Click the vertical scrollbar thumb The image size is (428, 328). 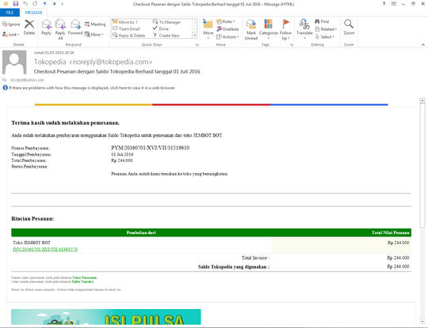[x=422, y=165]
